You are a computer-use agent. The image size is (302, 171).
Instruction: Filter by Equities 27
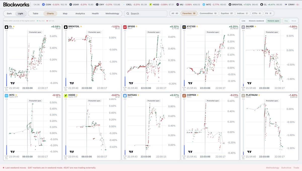click(227, 14)
